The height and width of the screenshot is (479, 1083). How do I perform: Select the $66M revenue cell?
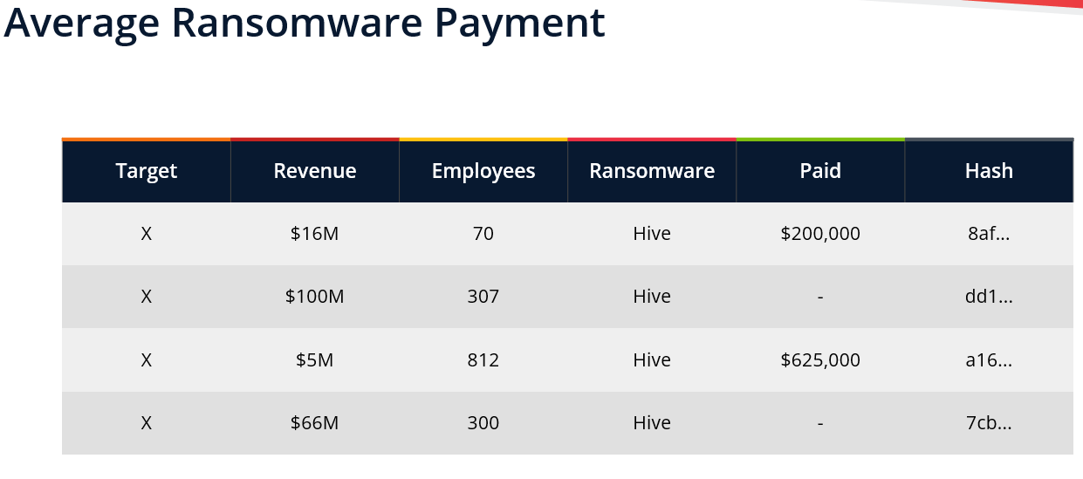[x=315, y=423]
